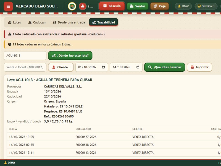Open calendar picker for 14/10/2026 date
This screenshot has height=166, width=221.
(x=138, y=67)
